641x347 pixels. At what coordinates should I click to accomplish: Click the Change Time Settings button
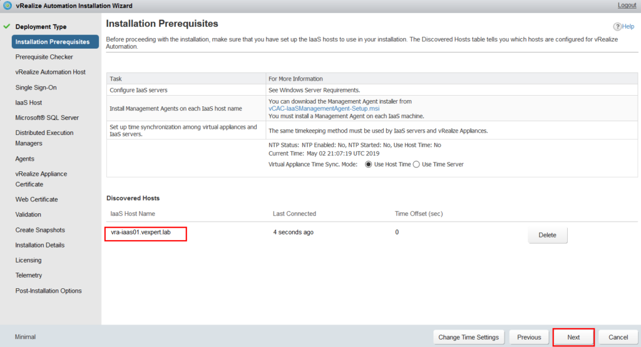click(x=468, y=337)
